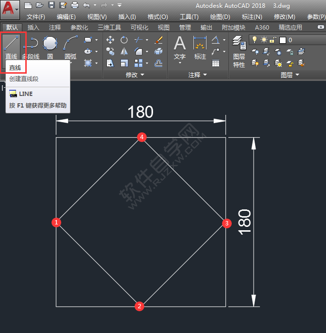
Task: Open the Rectangle tool dropdown arrow
Action: (x=97, y=40)
